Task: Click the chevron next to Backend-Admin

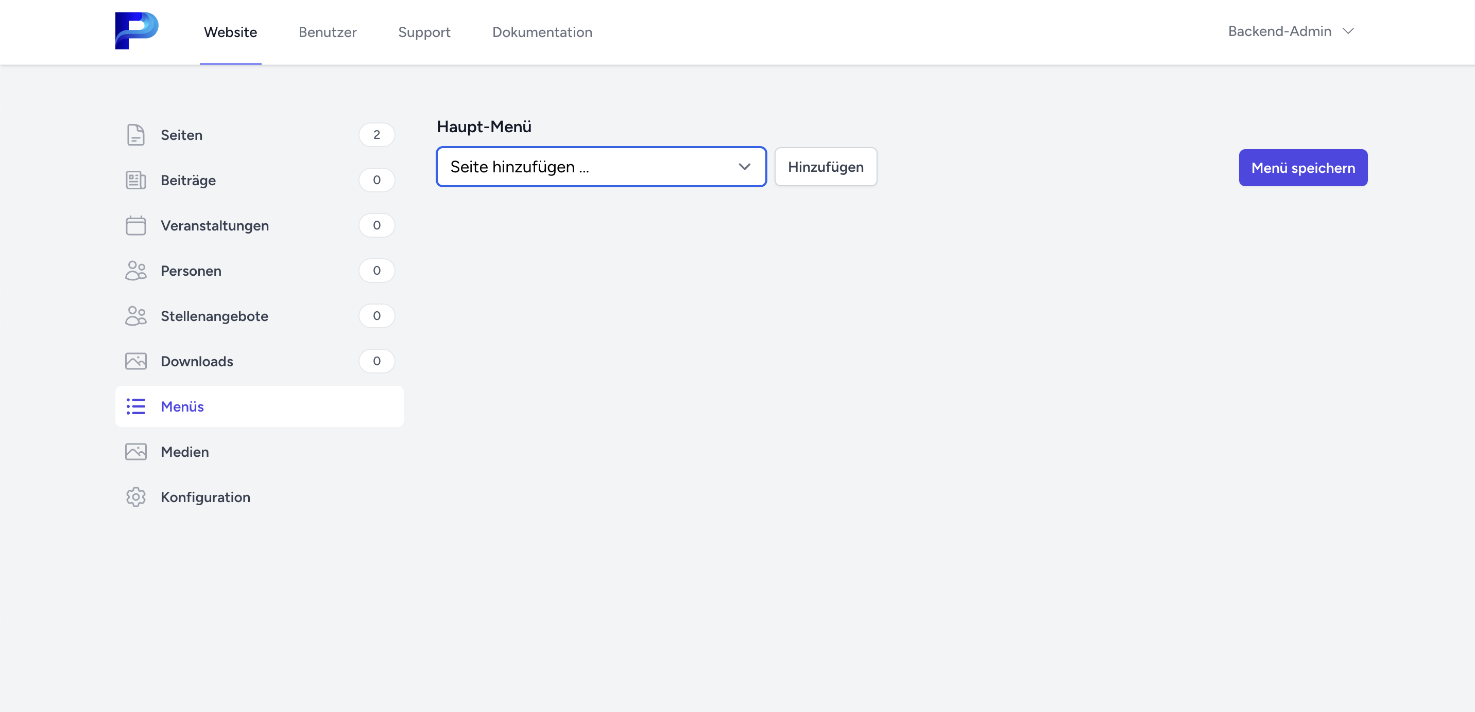Action: point(1348,31)
